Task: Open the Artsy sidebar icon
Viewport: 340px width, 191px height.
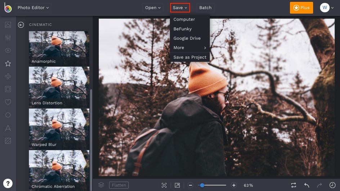Action: (x=8, y=76)
